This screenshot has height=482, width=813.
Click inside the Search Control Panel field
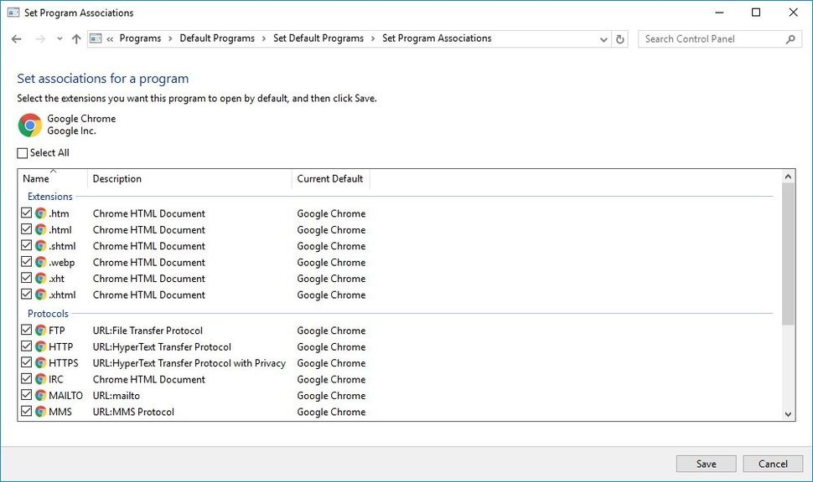coord(712,38)
